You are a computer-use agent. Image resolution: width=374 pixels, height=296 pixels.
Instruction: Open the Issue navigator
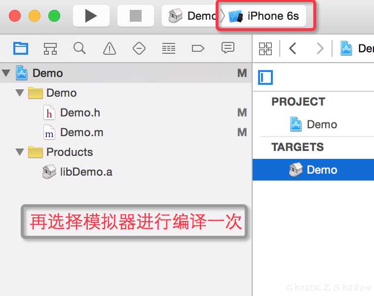point(109,48)
